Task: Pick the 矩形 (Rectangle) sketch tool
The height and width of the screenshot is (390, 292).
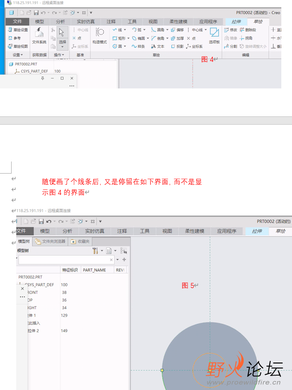Action: (119, 38)
